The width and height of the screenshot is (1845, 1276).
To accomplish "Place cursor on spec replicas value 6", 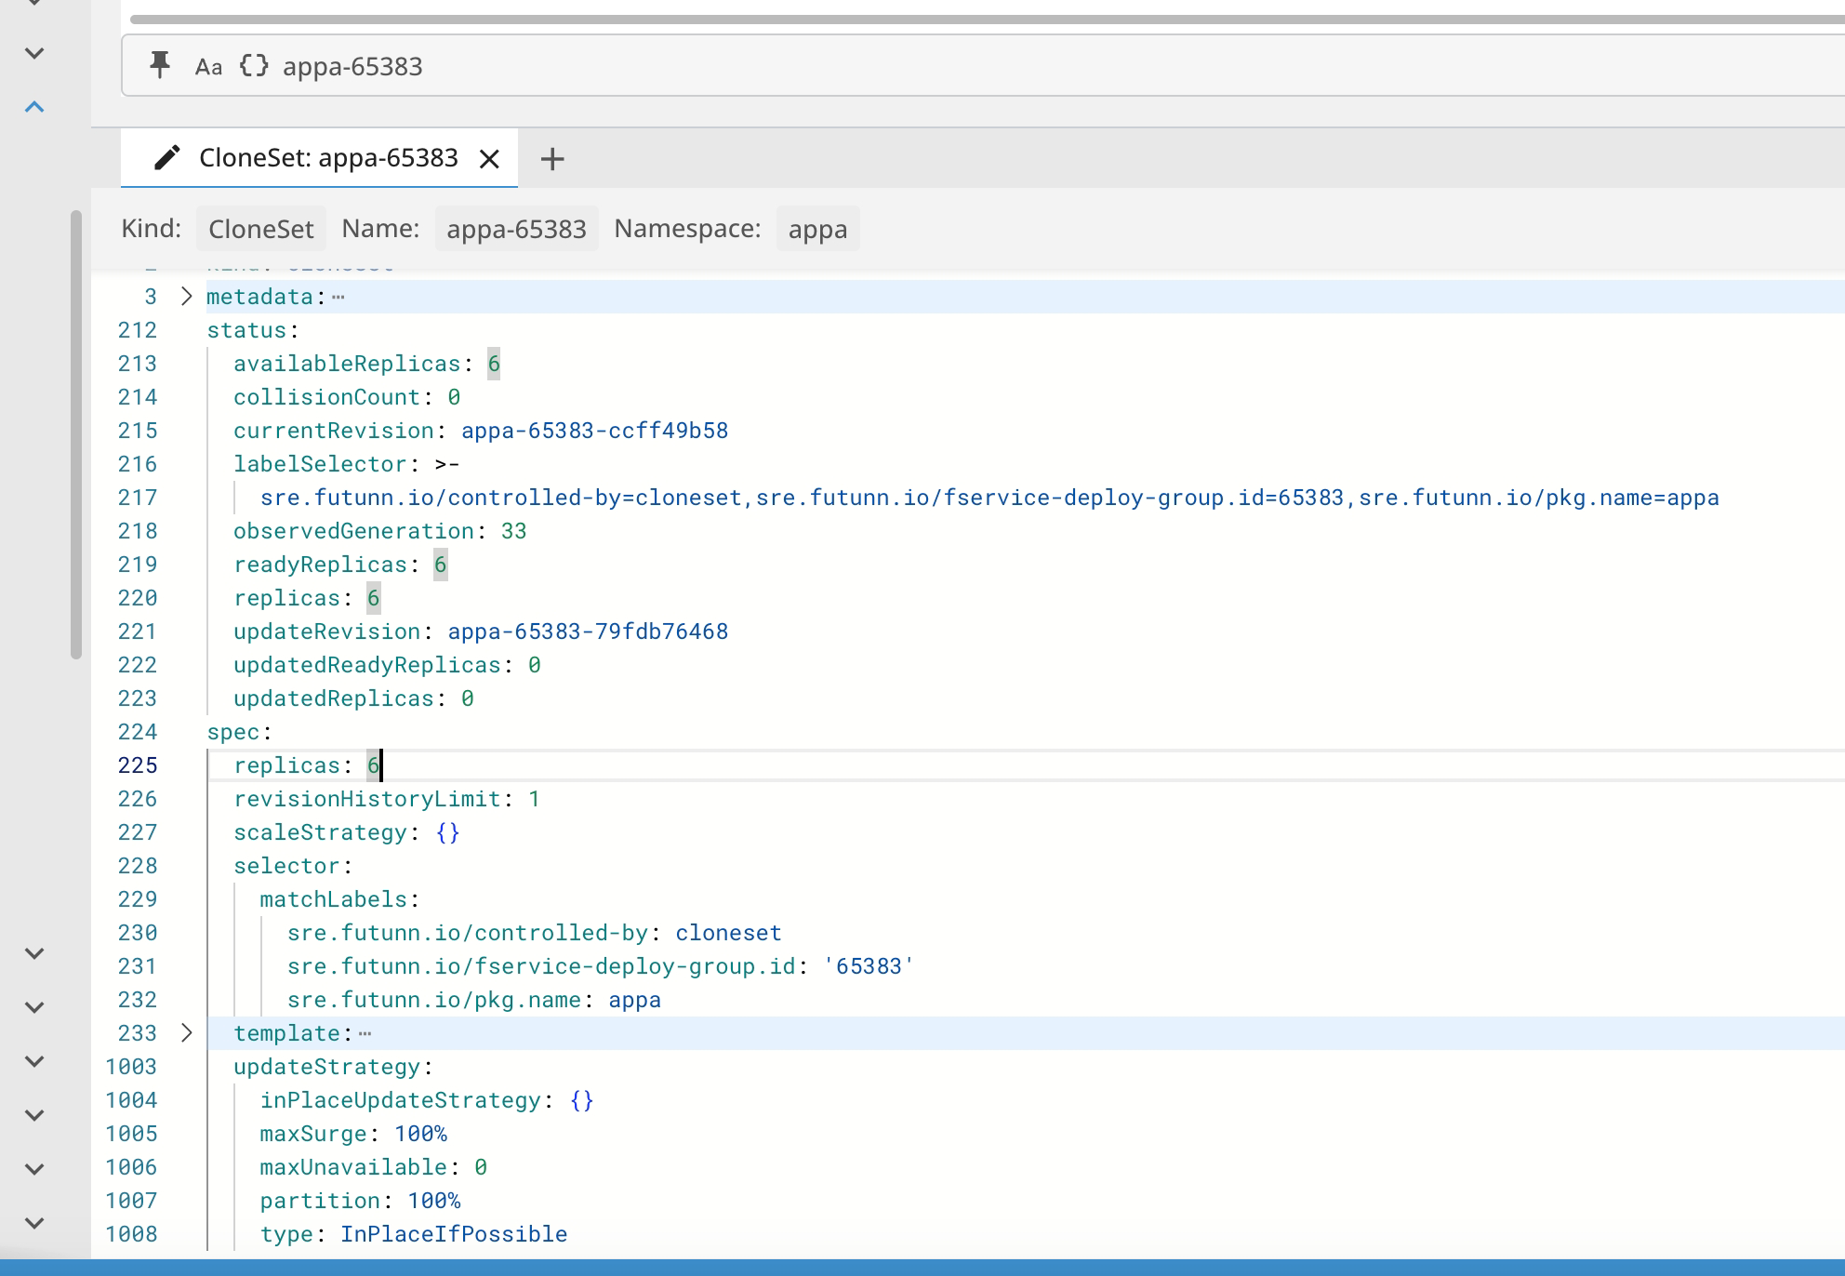I will point(373,765).
